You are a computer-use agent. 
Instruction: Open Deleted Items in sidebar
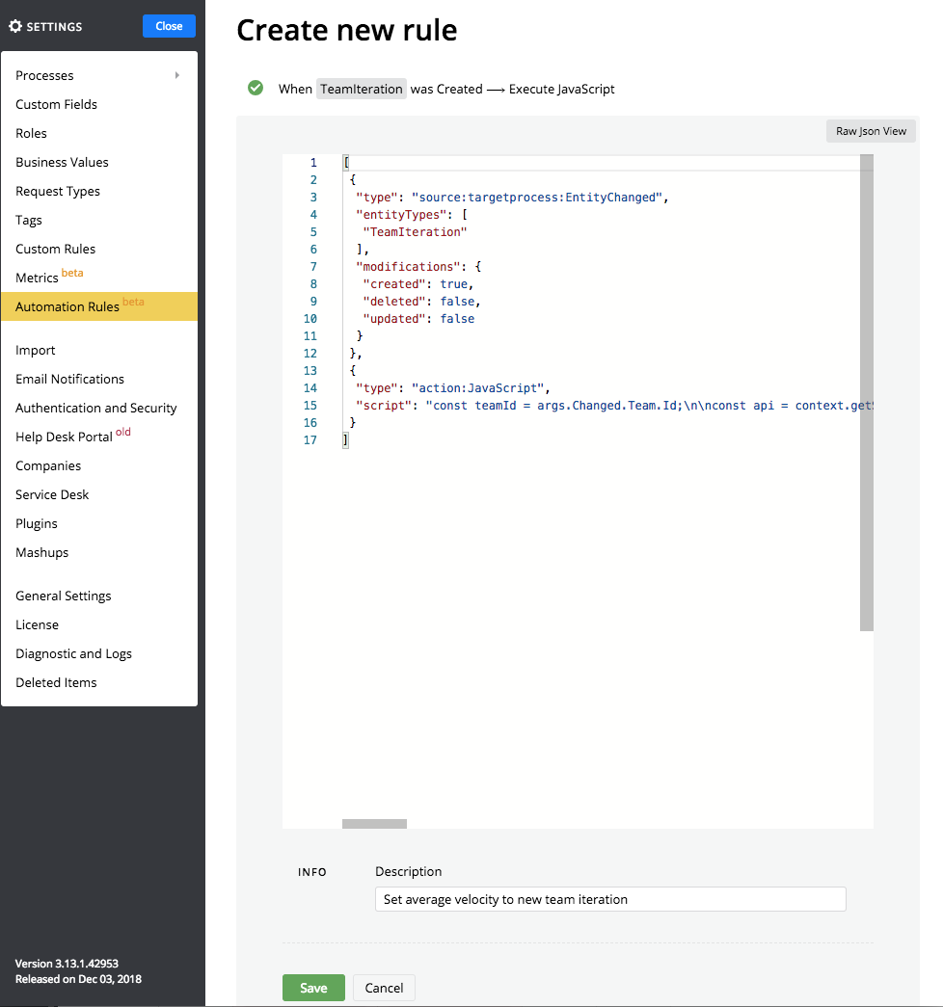[x=57, y=682]
